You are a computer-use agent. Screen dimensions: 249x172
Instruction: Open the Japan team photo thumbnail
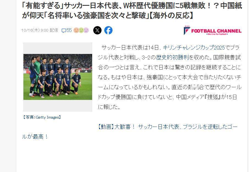[x=58, y=77]
